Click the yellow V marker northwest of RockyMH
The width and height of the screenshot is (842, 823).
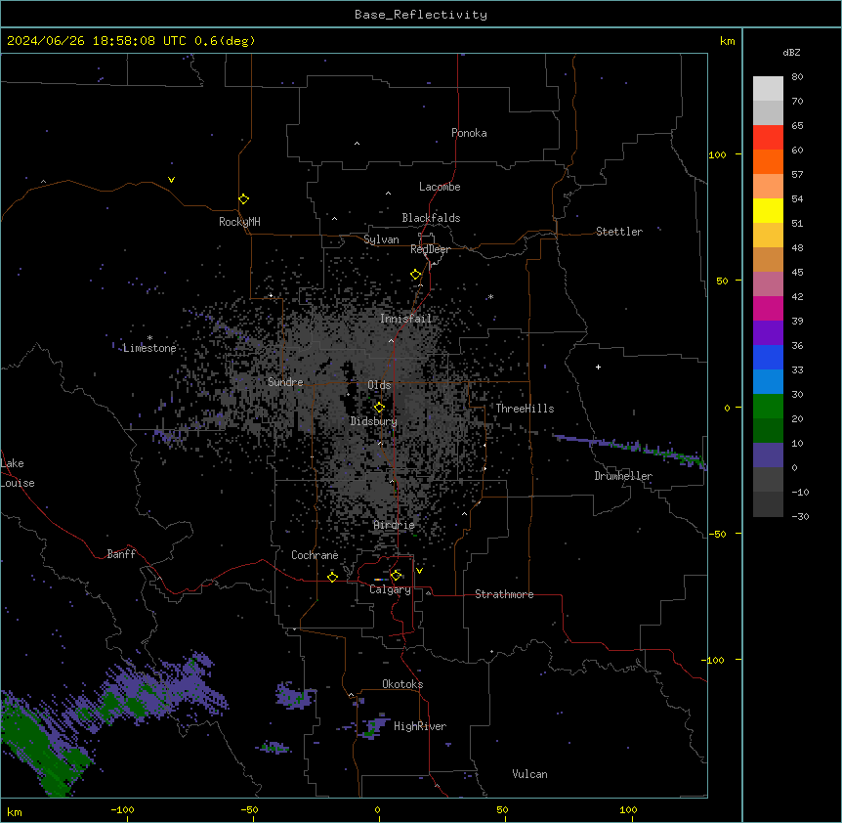171,180
